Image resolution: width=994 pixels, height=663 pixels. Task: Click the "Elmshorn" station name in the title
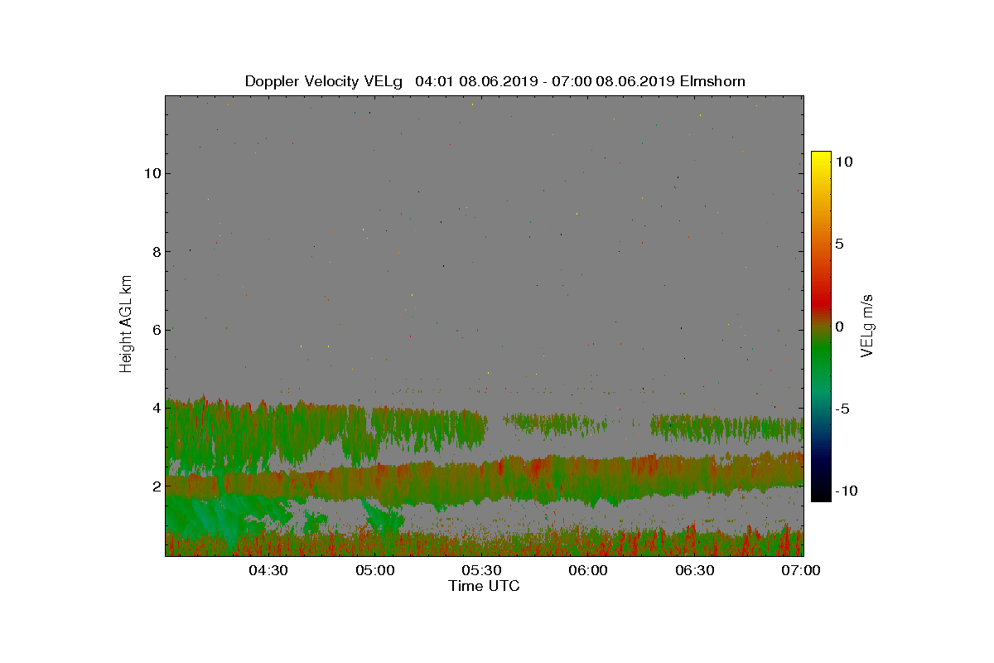click(712, 81)
